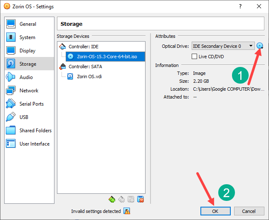Click the Display screen icon
This screenshot has height=220, width=269.
click(x=11, y=50)
